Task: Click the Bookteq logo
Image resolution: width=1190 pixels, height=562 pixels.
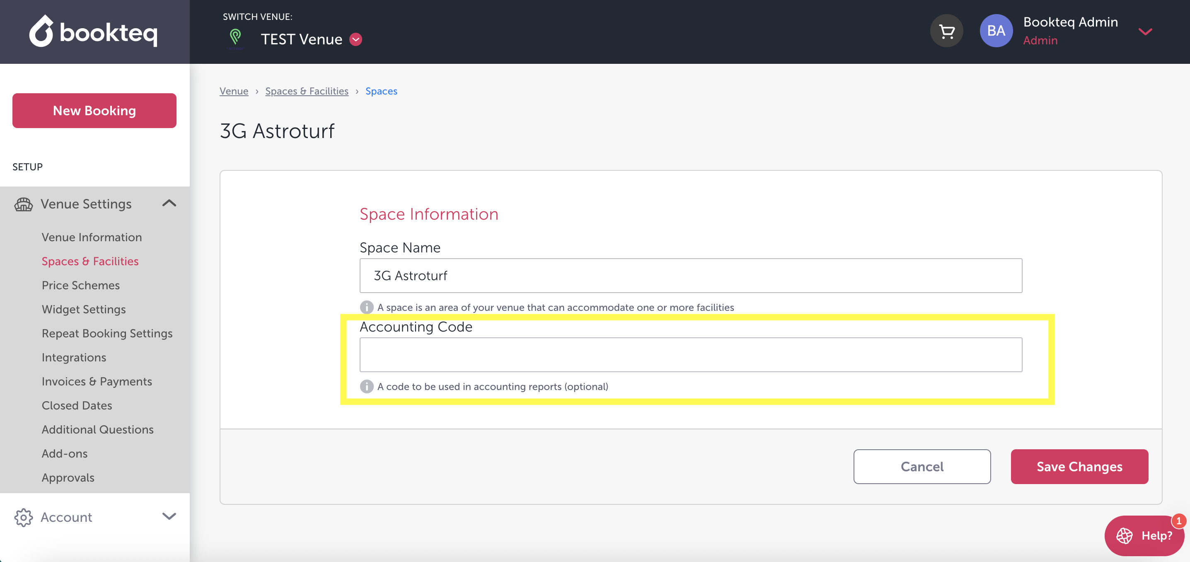Action: pyautogui.click(x=93, y=31)
